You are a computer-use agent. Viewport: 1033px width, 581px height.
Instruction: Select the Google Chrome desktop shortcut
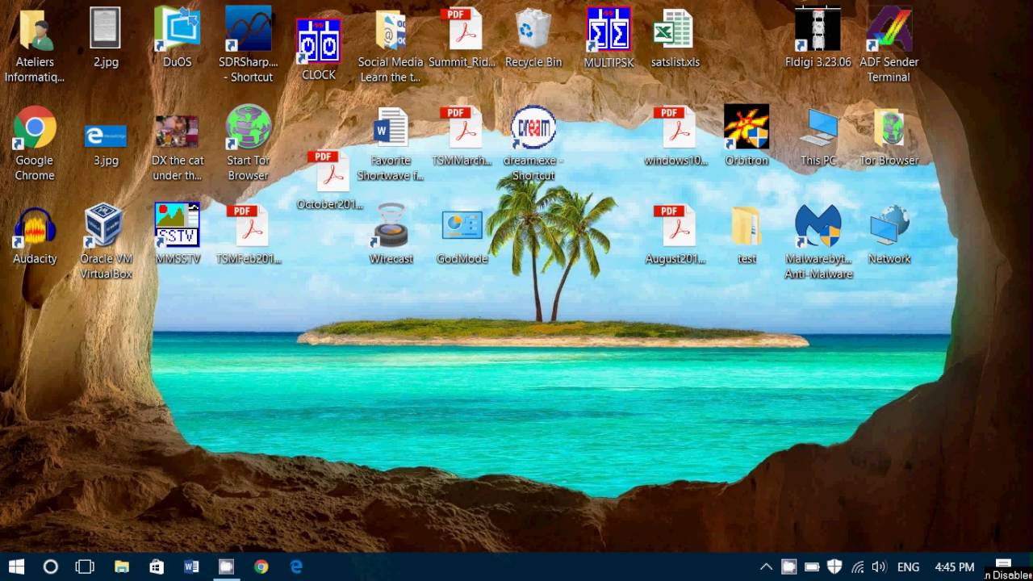click(x=35, y=127)
